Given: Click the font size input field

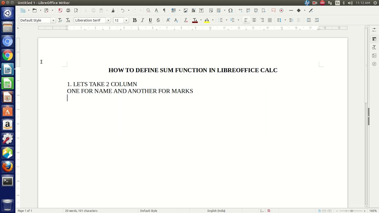Looking at the screenshot, I should pos(118,20).
